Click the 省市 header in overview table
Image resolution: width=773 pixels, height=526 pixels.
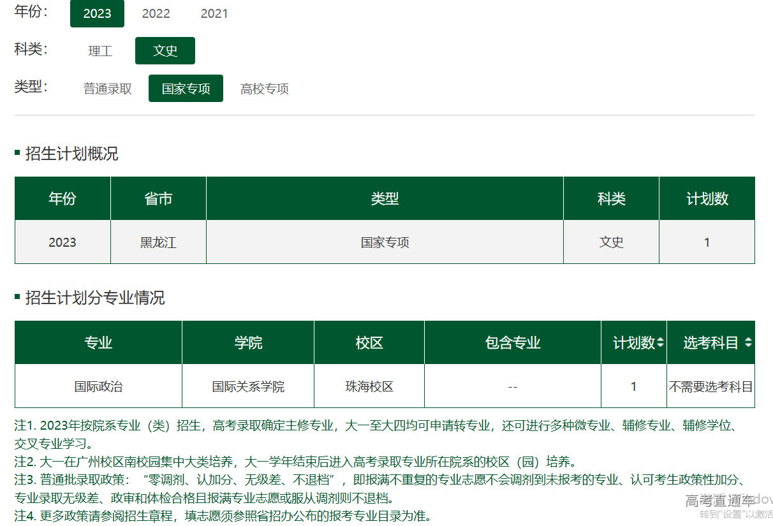pos(158,199)
